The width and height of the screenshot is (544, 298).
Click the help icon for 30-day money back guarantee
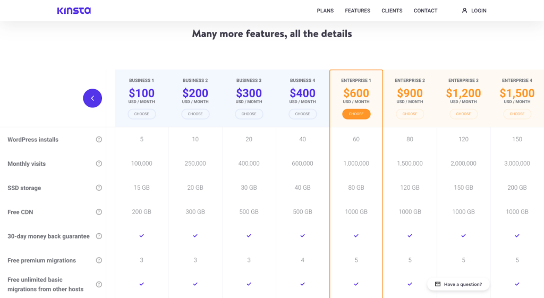coord(99,236)
